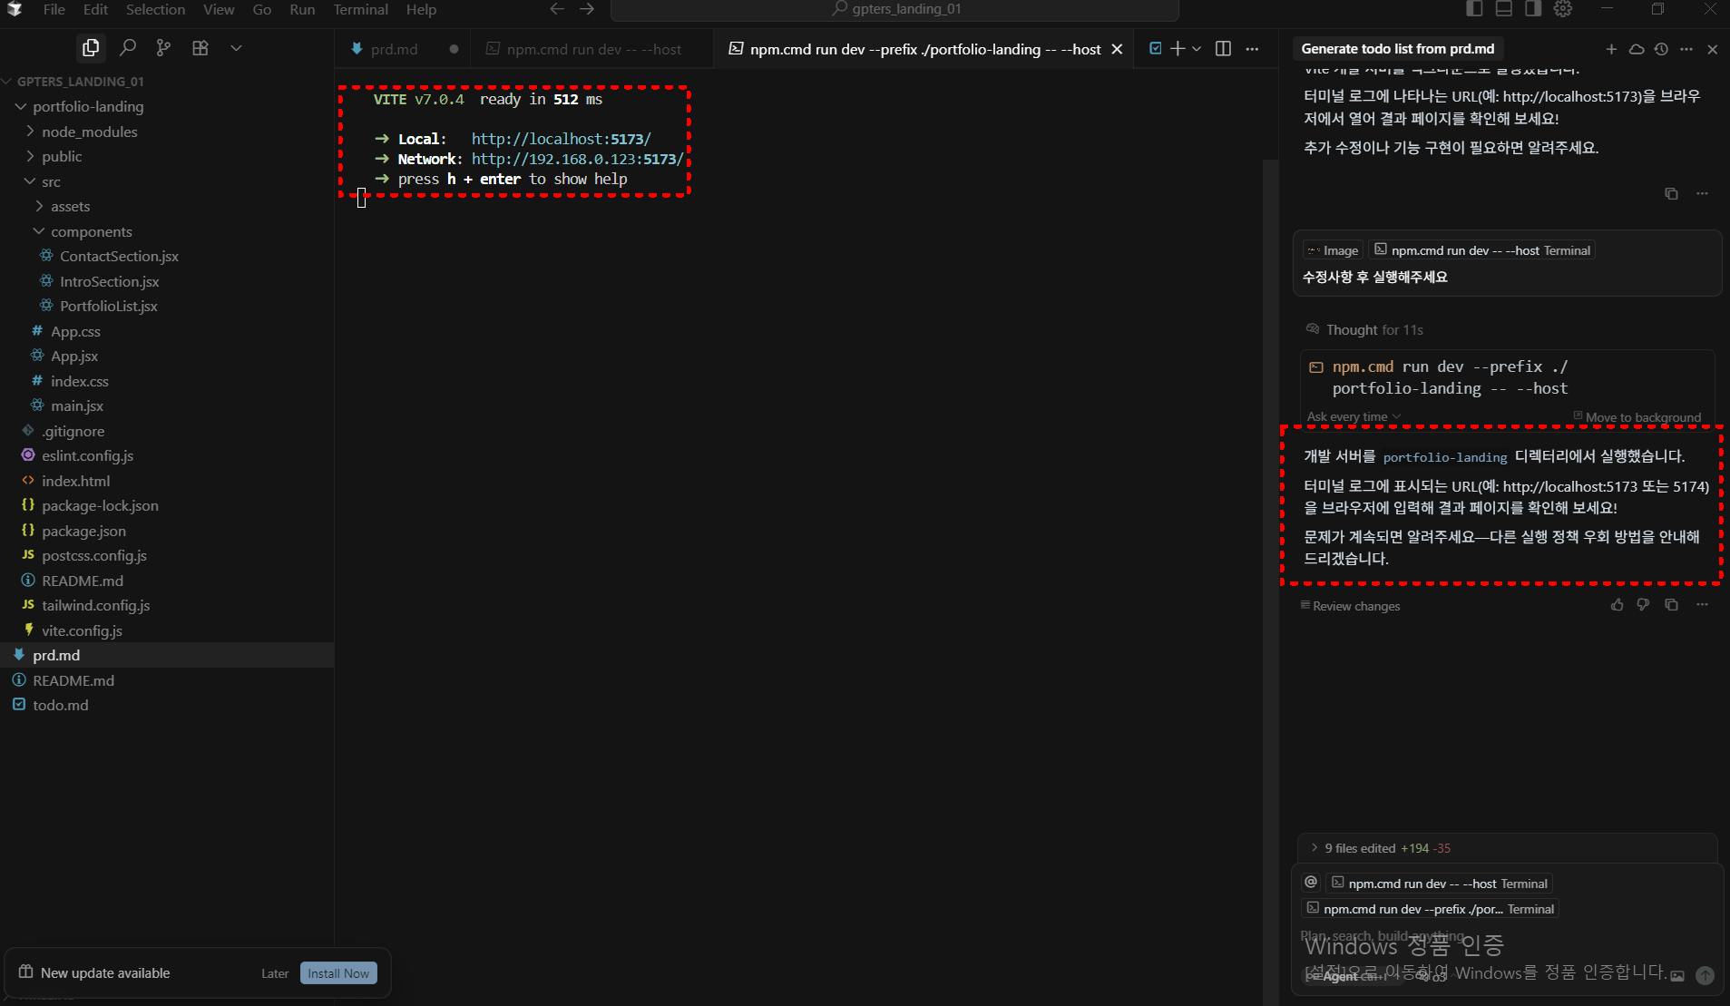Image resolution: width=1730 pixels, height=1006 pixels.
Task: Copy the last agent response
Action: pyautogui.click(x=1671, y=605)
